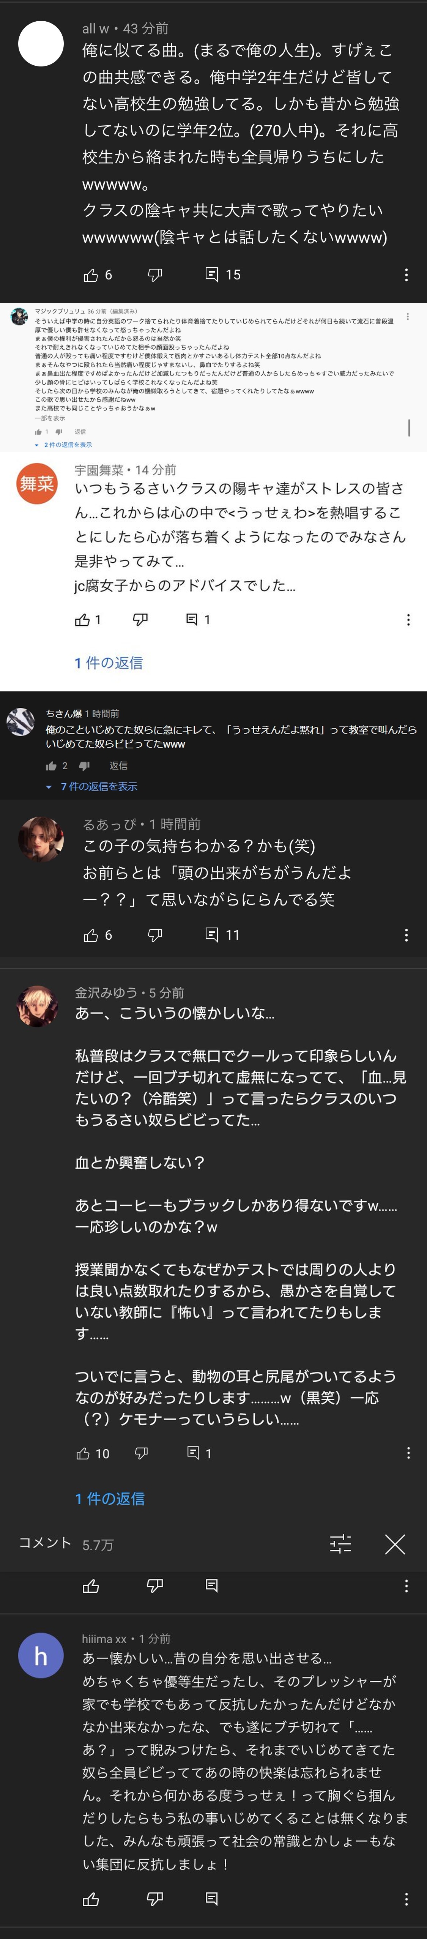427x1939 pixels.
Task: Show 7件の返信を表示 under ちきん爆's comment
Action: pyautogui.click(x=99, y=787)
